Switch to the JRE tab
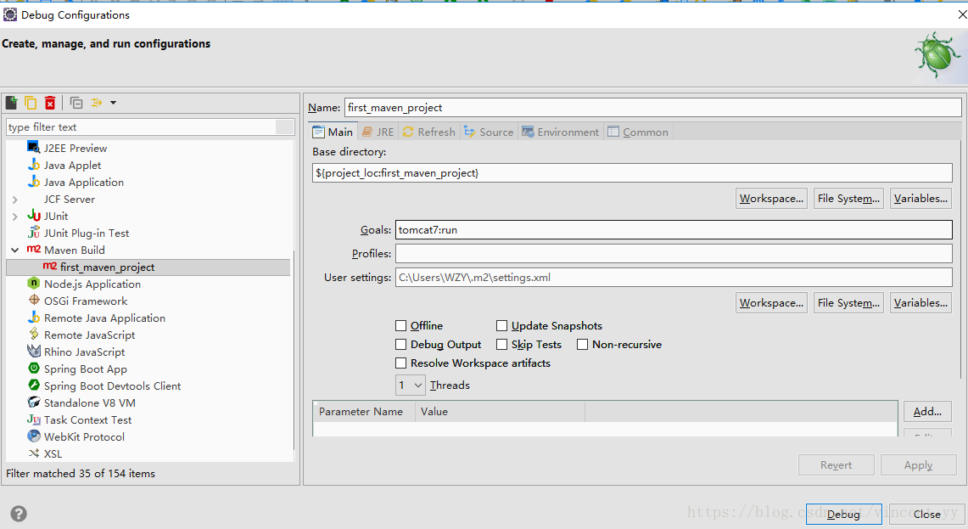 pos(378,132)
